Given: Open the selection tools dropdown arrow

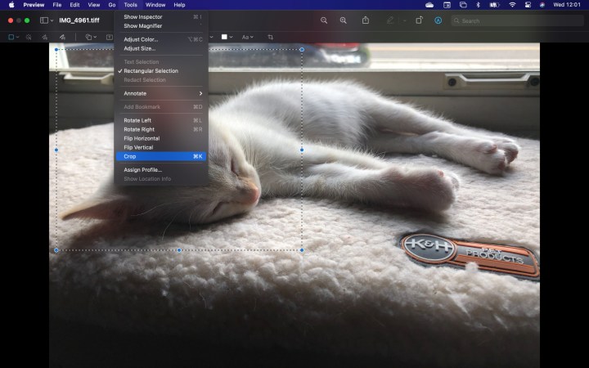Looking at the screenshot, I should pyautogui.click(x=17, y=37).
